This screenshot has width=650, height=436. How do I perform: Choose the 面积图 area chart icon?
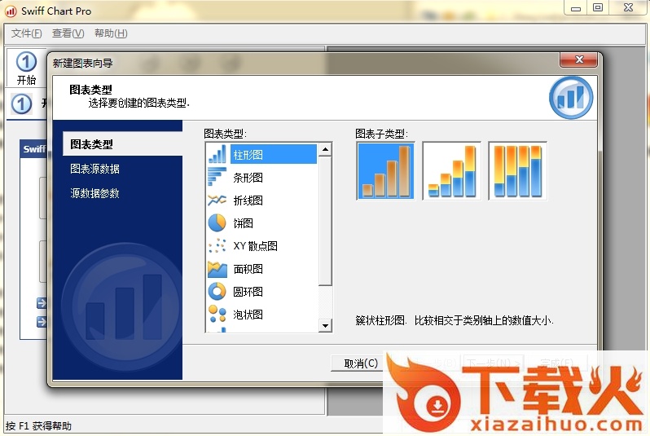pyautogui.click(x=217, y=269)
